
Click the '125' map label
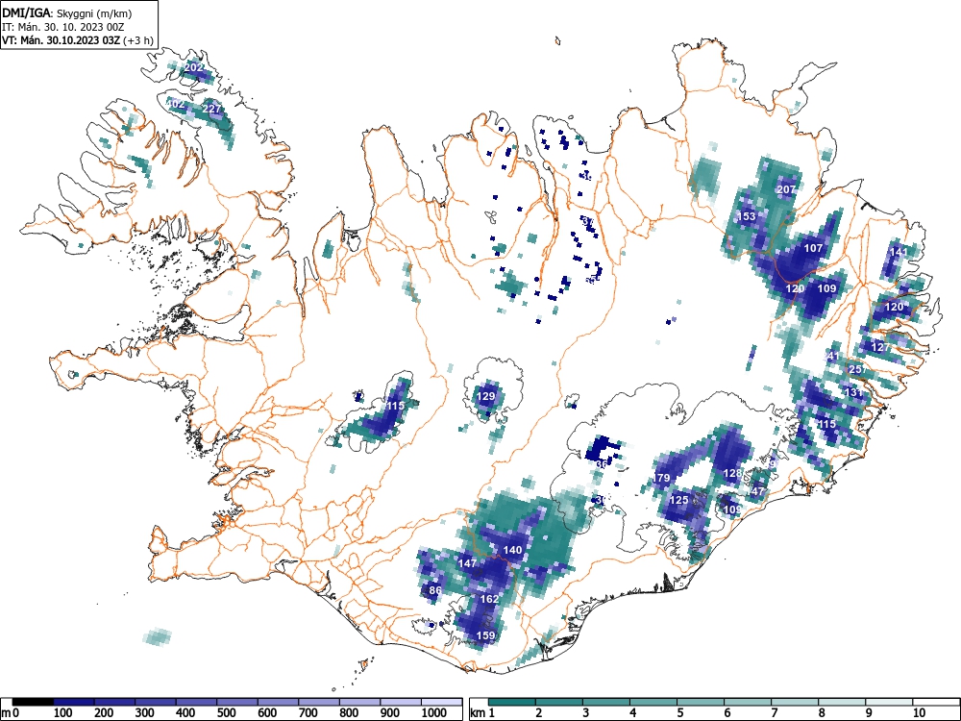678,500
